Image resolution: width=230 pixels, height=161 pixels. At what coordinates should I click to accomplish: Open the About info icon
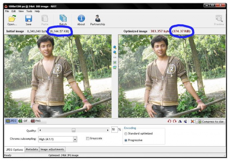click(x=81, y=18)
